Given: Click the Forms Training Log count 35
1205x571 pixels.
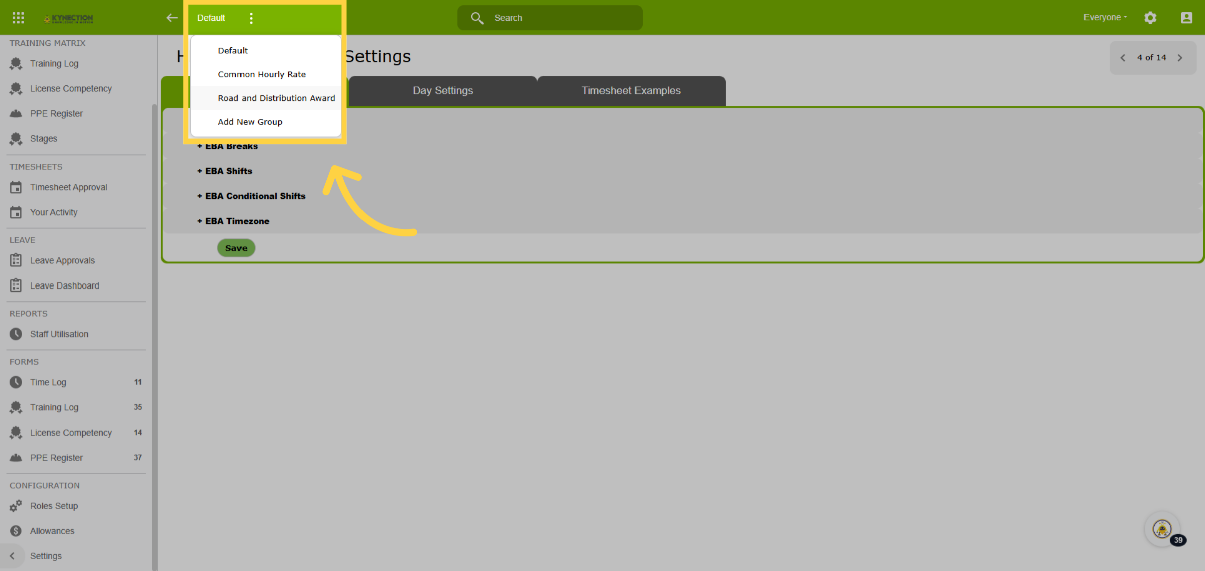Looking at the screenshot, I should pyautogui.click(x=138, y=407).
